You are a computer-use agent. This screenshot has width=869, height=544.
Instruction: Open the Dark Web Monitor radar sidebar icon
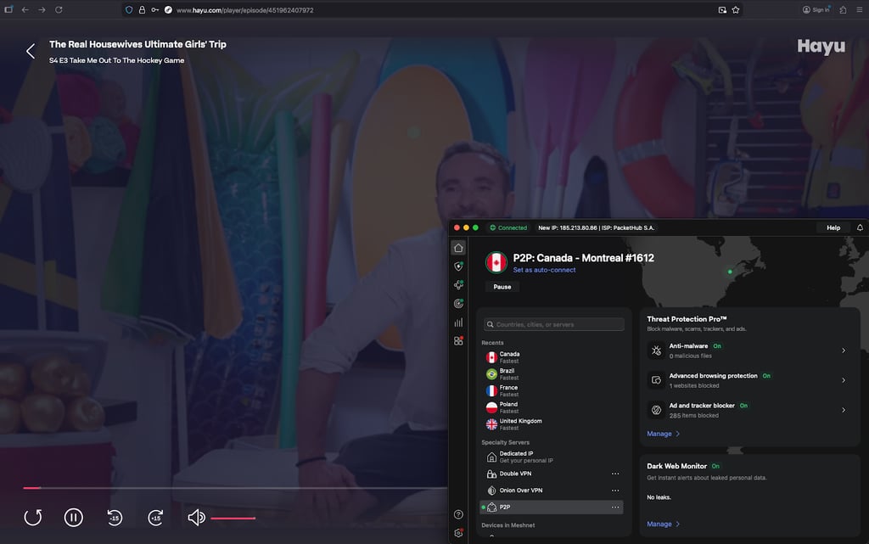458,304
